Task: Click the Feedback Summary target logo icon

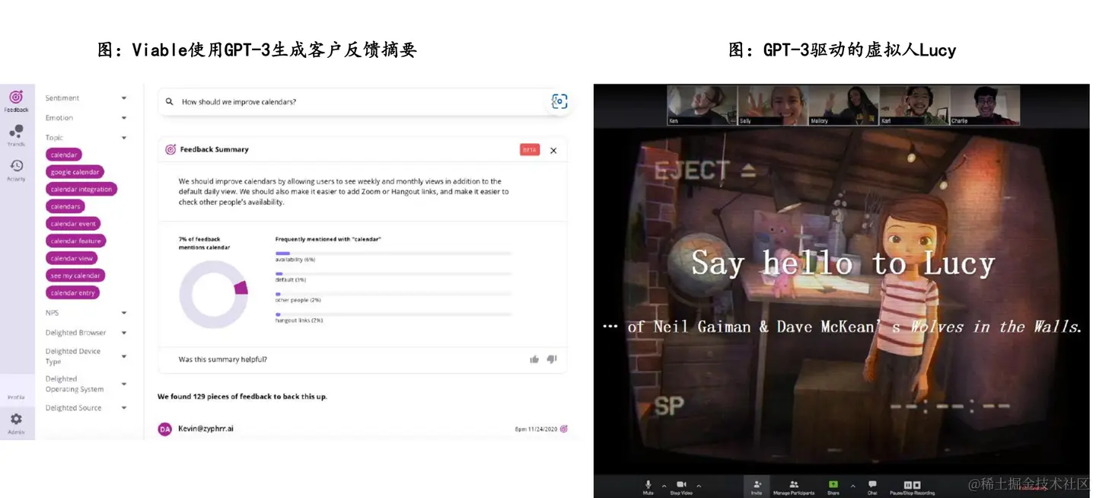Action: tap(170, 149)
